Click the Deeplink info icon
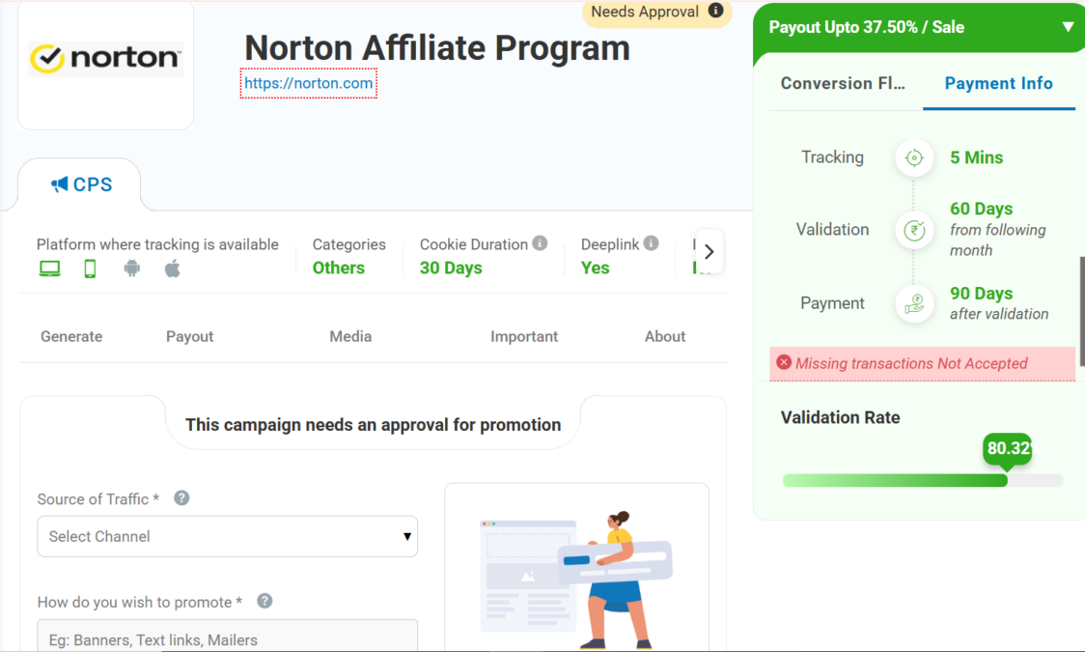This screenshot has width=1085, height=652. click(x=652, y=243)
